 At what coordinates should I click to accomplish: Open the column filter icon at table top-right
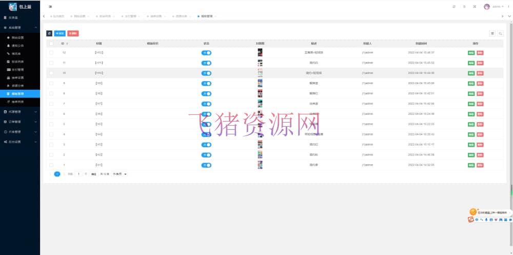(x=492, y=33)
